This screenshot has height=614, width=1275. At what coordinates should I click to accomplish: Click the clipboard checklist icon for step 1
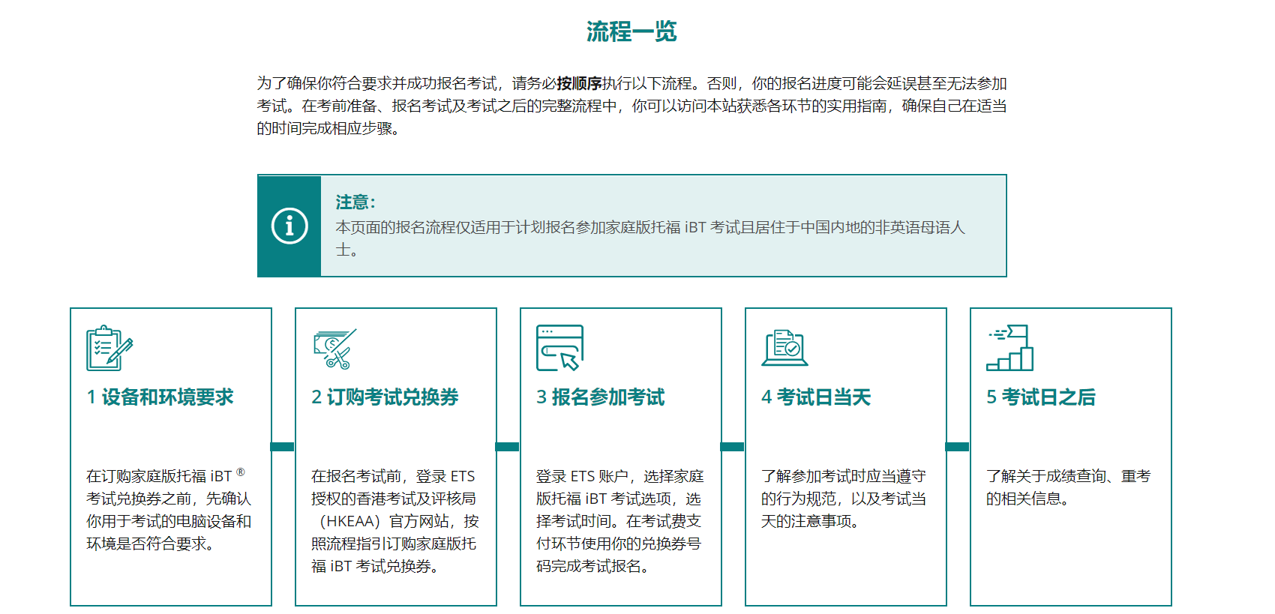pos(109,348)
